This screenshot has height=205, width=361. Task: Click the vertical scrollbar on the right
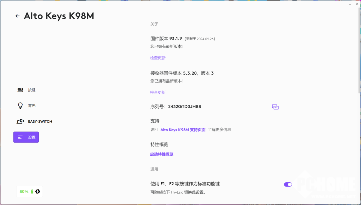[359, 50]
